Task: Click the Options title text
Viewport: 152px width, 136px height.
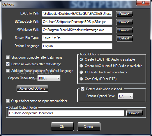Action: click(8, 4)
